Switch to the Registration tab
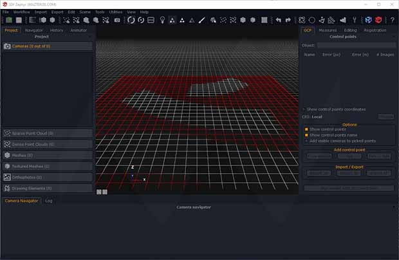The width and height of the screenshot is (399, 260). pos(375,30)
